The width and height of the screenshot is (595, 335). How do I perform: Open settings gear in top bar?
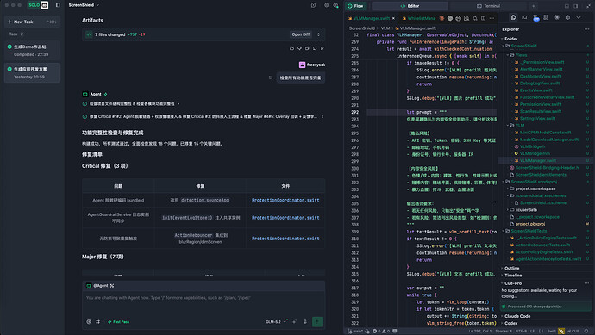point(326,5)
